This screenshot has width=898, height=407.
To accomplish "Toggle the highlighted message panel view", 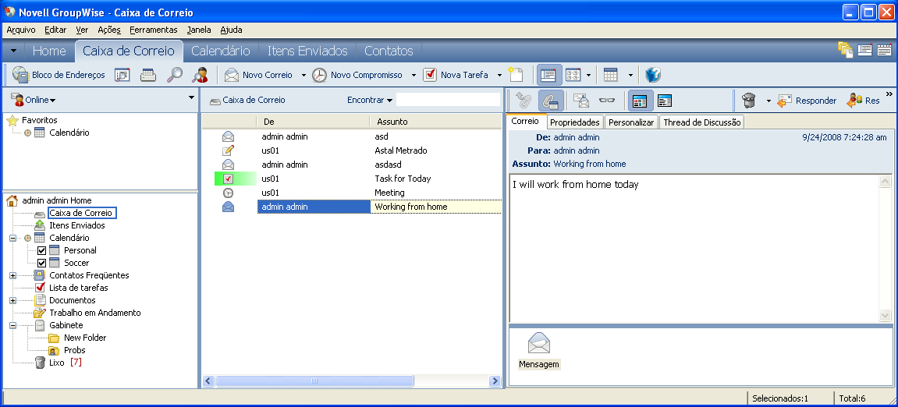I will click(639, 101).
